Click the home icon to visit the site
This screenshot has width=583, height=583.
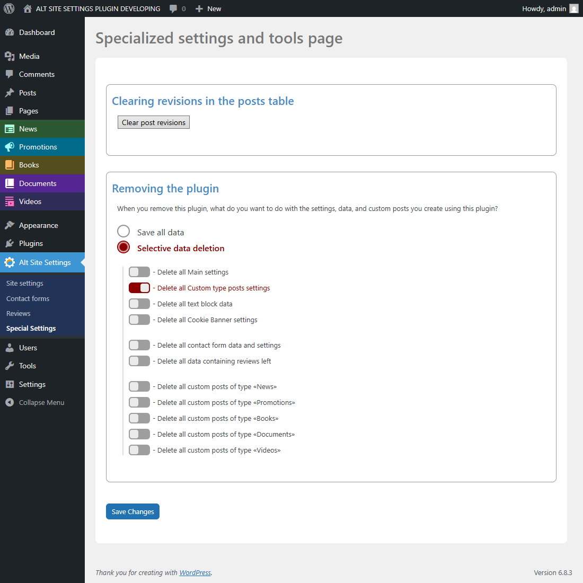pos(26,8)
